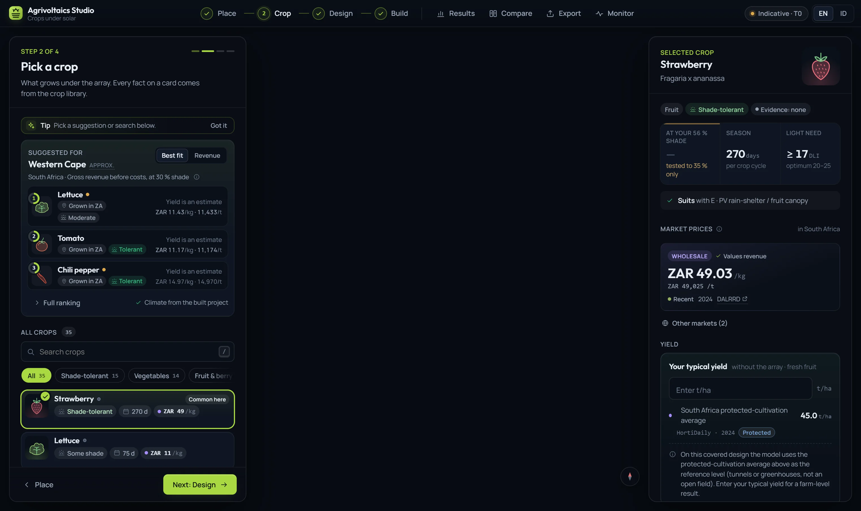Viewport: 861px width, 511px height.
Task: Filter by Shade-tolerant 15 chip
Action: pyautogui.click(x=90, y=376)
